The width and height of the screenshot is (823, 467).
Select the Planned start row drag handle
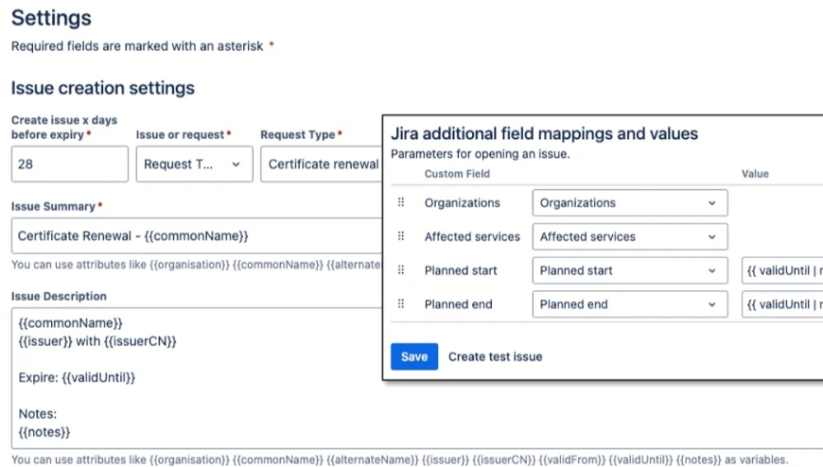401,270
